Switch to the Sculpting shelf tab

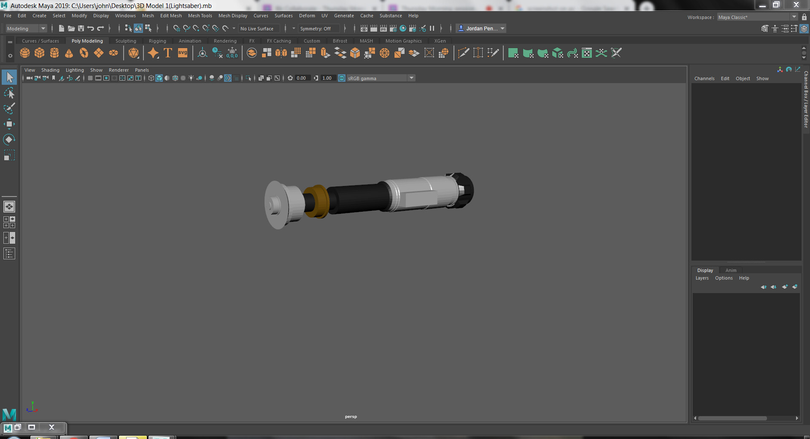125,40
